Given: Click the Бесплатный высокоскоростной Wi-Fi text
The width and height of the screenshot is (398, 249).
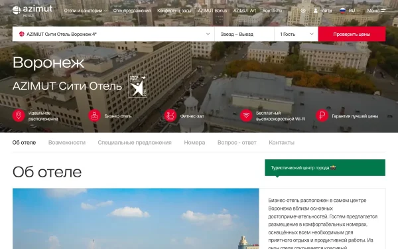Looking at the screenshot, I should (281, 116).
